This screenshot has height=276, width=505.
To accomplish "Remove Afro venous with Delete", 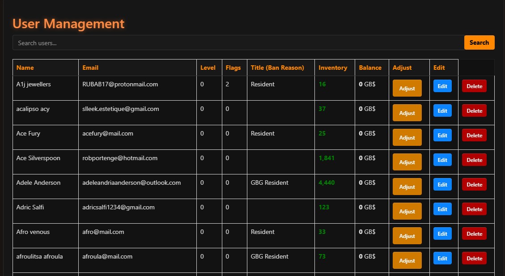I will tap(474, 234).
